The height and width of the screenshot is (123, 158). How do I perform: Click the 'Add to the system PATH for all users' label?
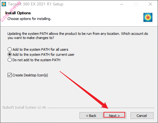41,49
